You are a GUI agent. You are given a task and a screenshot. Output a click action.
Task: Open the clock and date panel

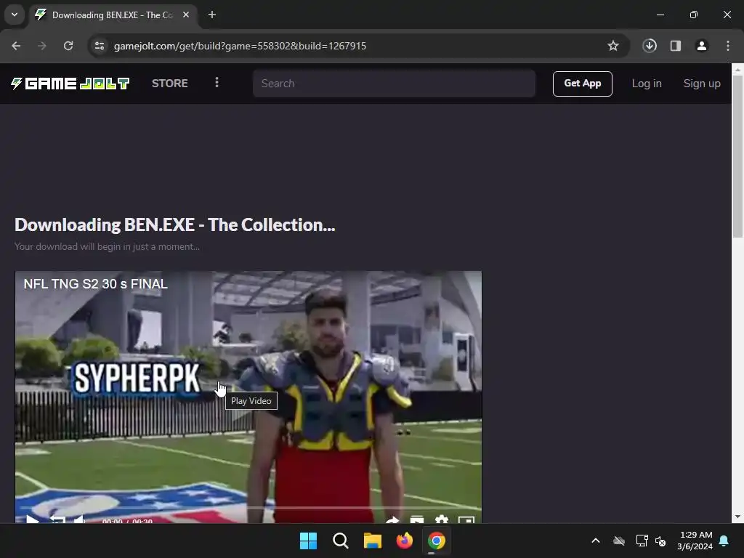click(695, 541)
